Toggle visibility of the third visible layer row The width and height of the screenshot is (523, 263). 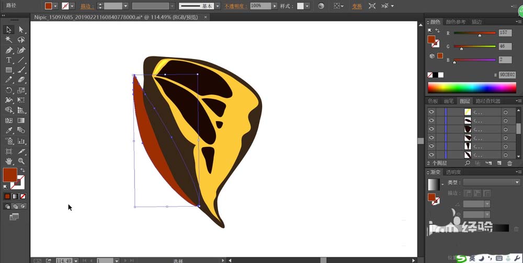[431, 129]
